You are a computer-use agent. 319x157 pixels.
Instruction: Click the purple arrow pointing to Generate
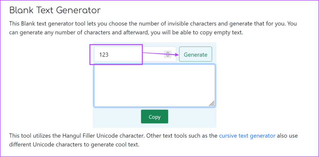pos(160,54)
